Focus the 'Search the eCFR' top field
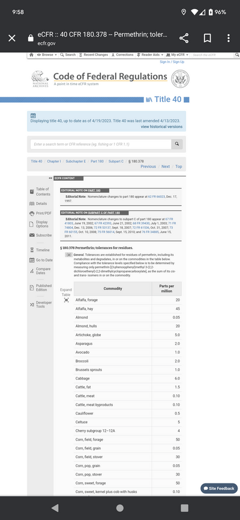The image size is (240, 520). 212,55
